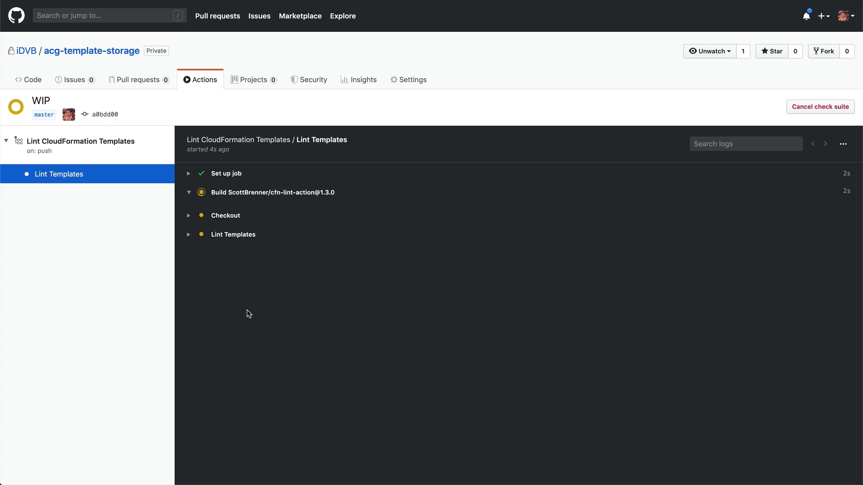Switch to the Insights tab
The height and width of the screenshot is (485, 863).
click(x=359, y=79)
